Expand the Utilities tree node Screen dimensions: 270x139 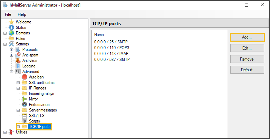[5, 132]
